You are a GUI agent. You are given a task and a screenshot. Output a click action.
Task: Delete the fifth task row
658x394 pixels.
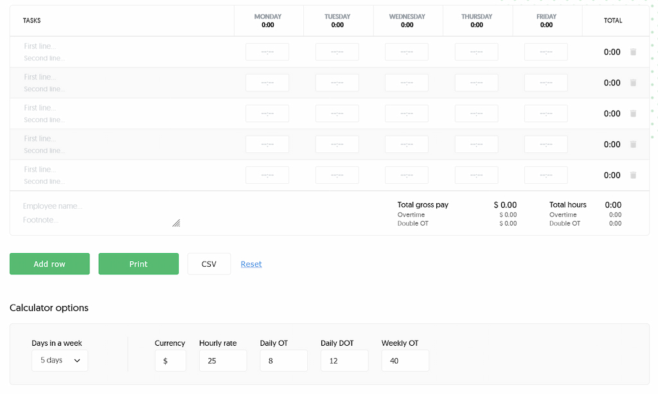click(633, 175)
